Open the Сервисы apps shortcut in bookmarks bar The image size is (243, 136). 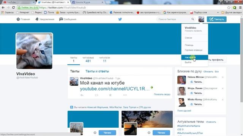[8, 12]
